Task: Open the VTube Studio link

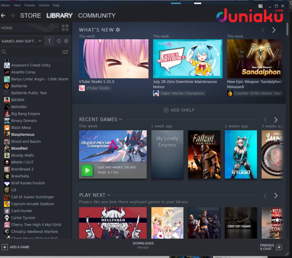Action: point(98,88)
